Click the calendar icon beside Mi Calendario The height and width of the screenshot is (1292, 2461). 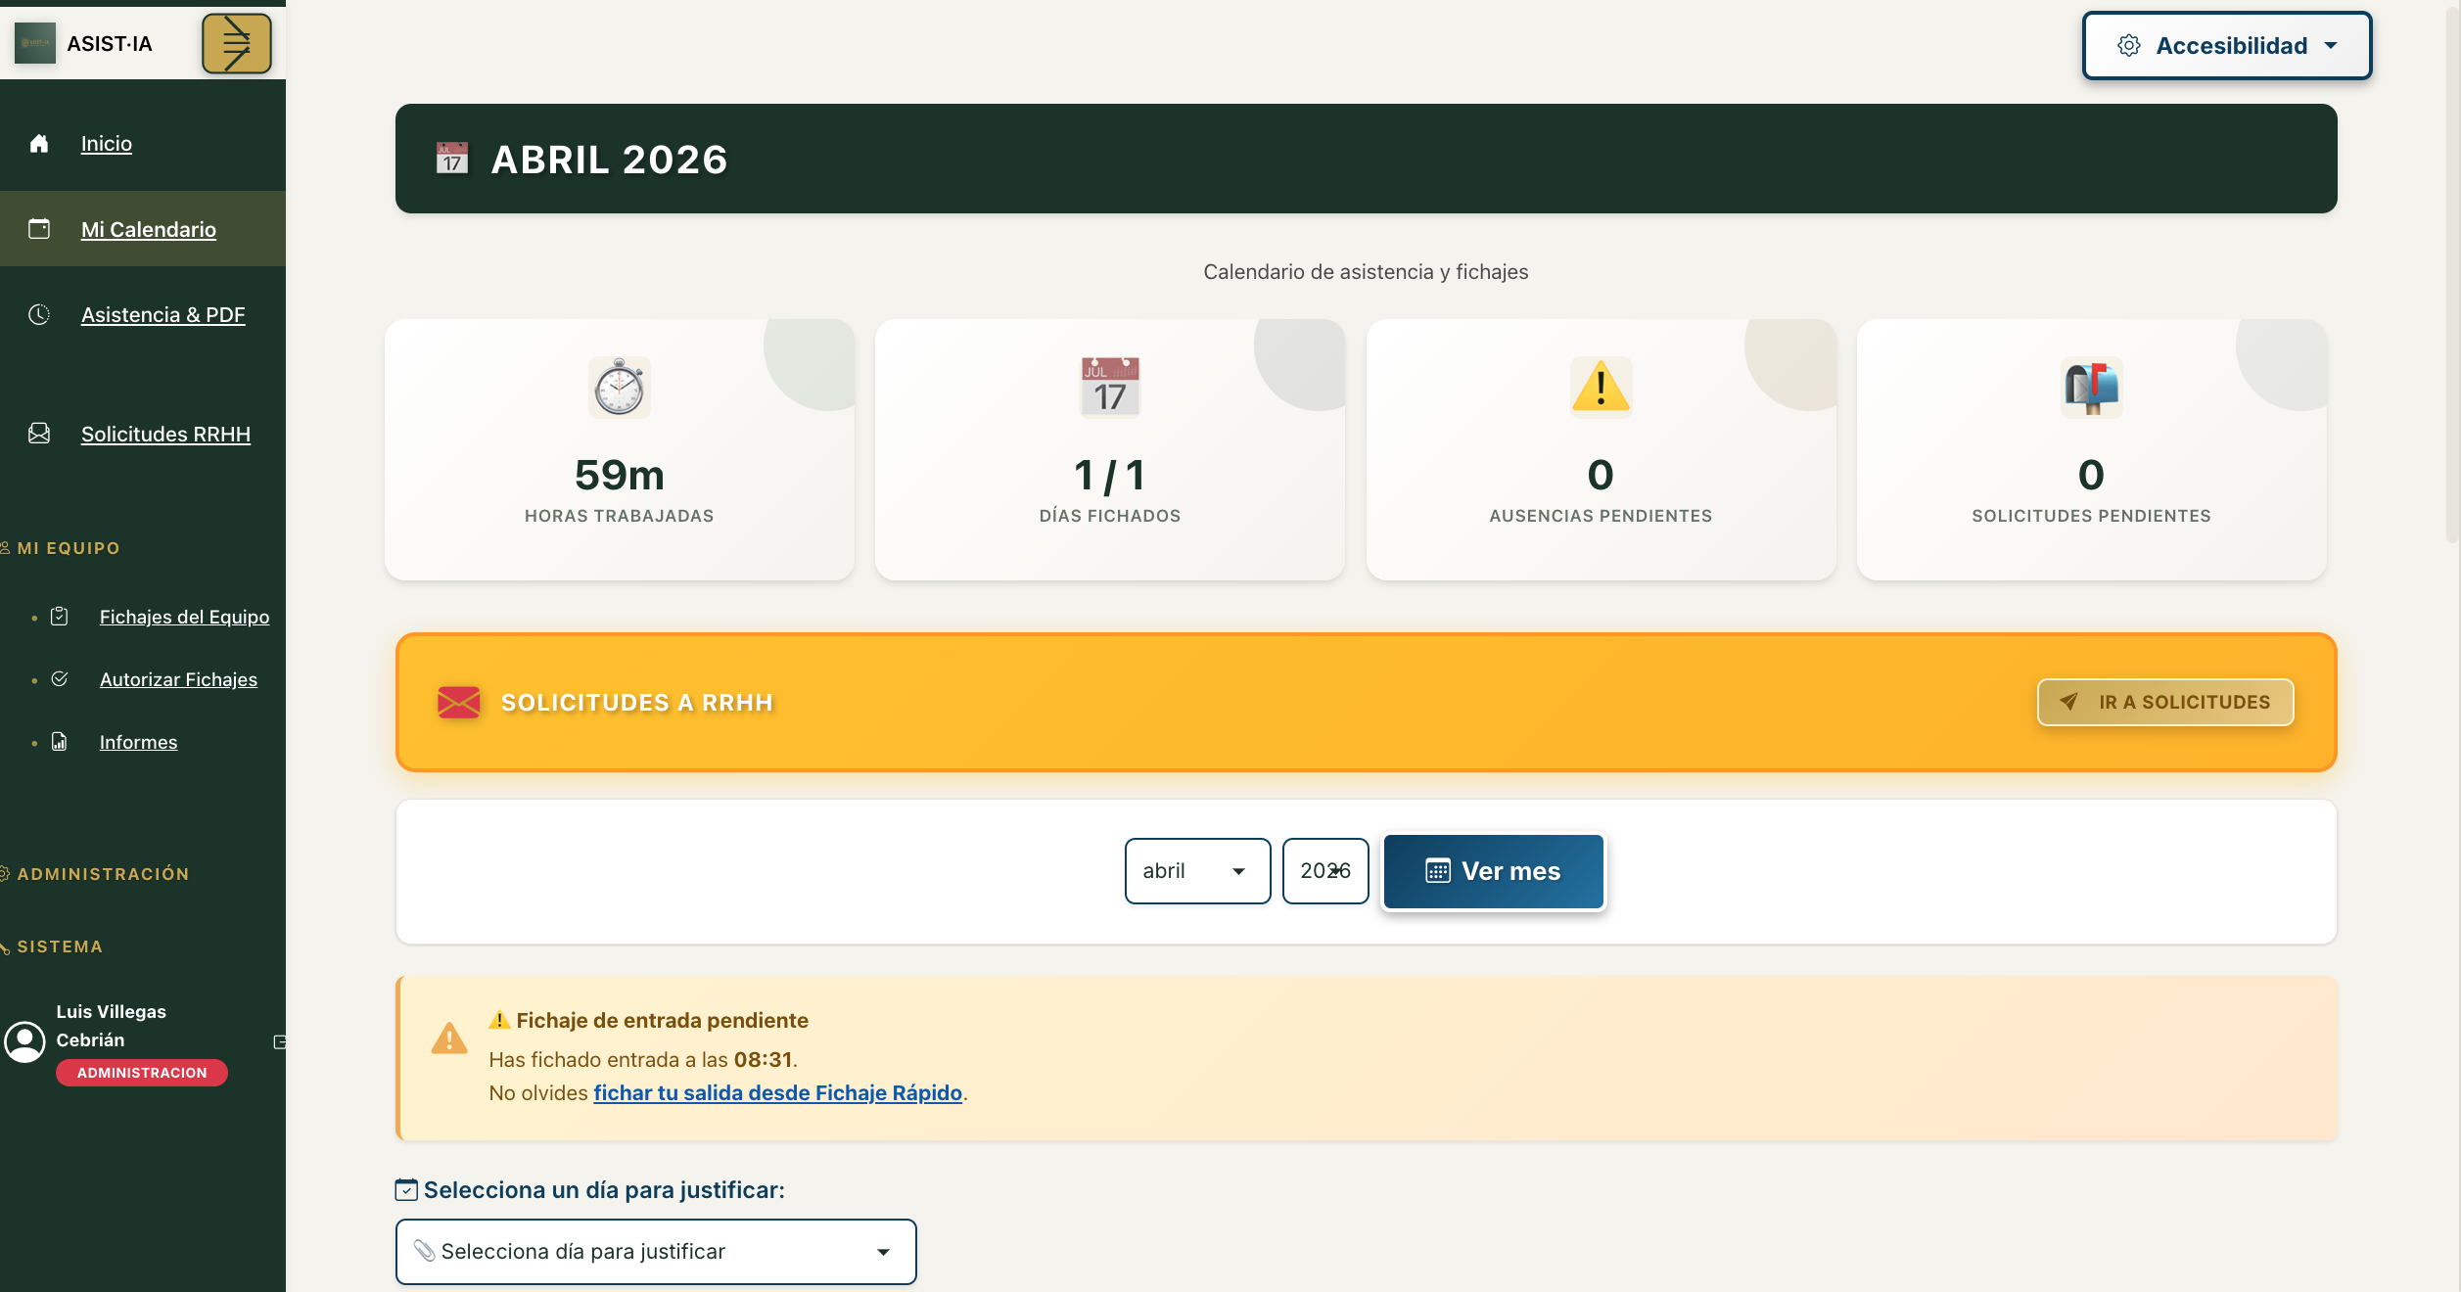tap(39, 229)
